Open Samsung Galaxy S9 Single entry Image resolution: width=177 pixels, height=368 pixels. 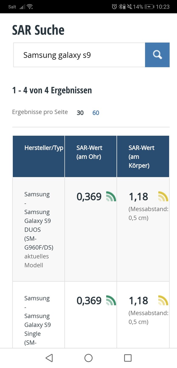click(x=38, y=320)
